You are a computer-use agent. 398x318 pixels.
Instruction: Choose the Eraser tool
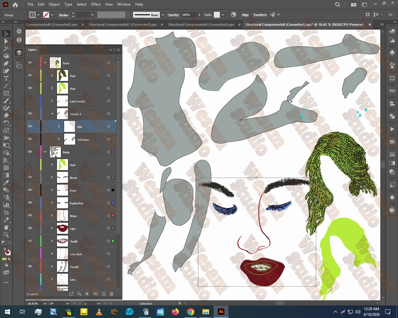[x=6, y=116]
